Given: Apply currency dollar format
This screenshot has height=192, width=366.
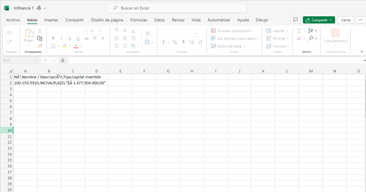Looking at the screenshot, I should click(x=163, y=42).
